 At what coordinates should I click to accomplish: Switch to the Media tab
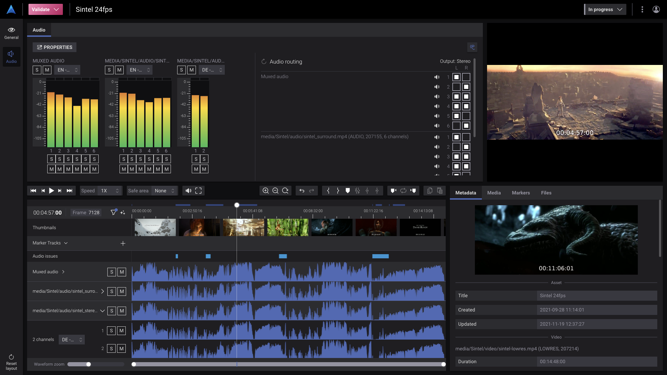[x=494, y=193]
